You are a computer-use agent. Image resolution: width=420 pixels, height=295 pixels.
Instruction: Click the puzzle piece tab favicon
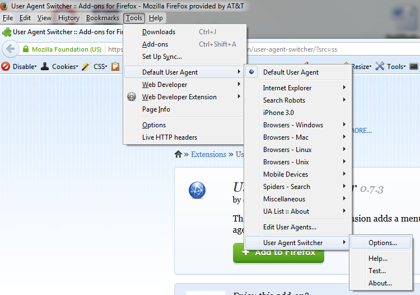click(x=7, y=32)
